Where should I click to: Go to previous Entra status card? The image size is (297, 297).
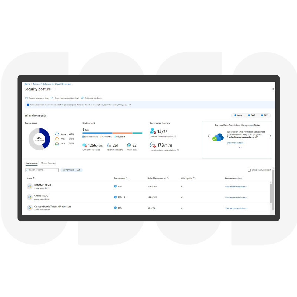click(209, 136)
